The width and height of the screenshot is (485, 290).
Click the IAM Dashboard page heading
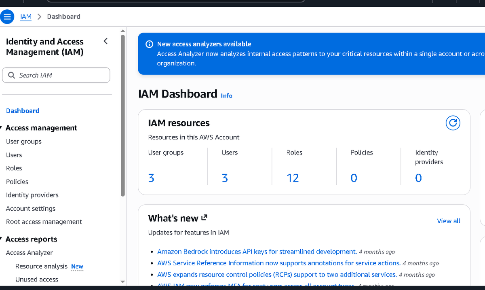[178, 94]
